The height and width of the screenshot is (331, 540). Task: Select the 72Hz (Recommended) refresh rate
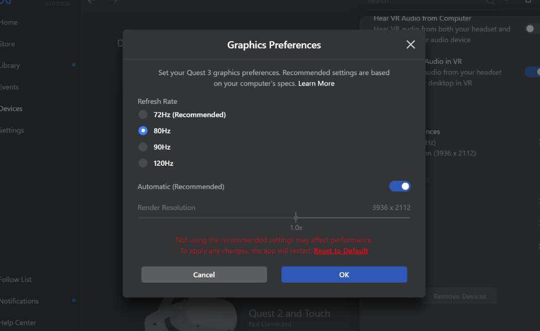click(143, 114)
